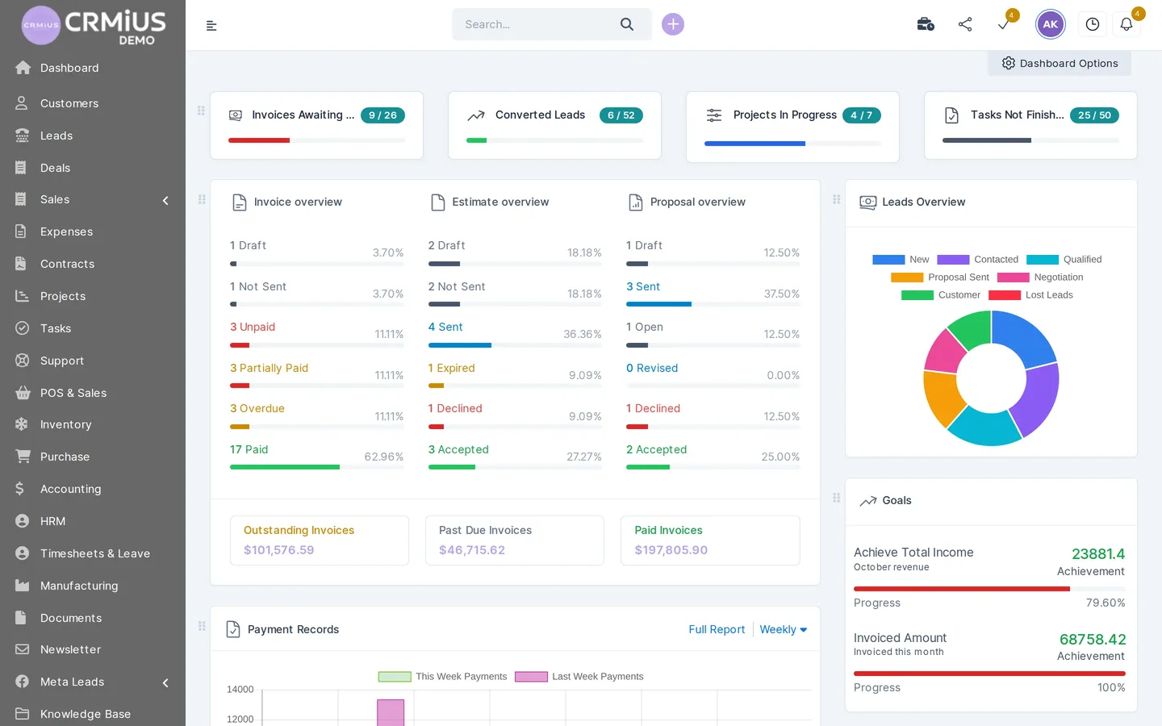Click the Leads Overview widget icon
Screen dimensions: 1162x726
tap(868, 202)
